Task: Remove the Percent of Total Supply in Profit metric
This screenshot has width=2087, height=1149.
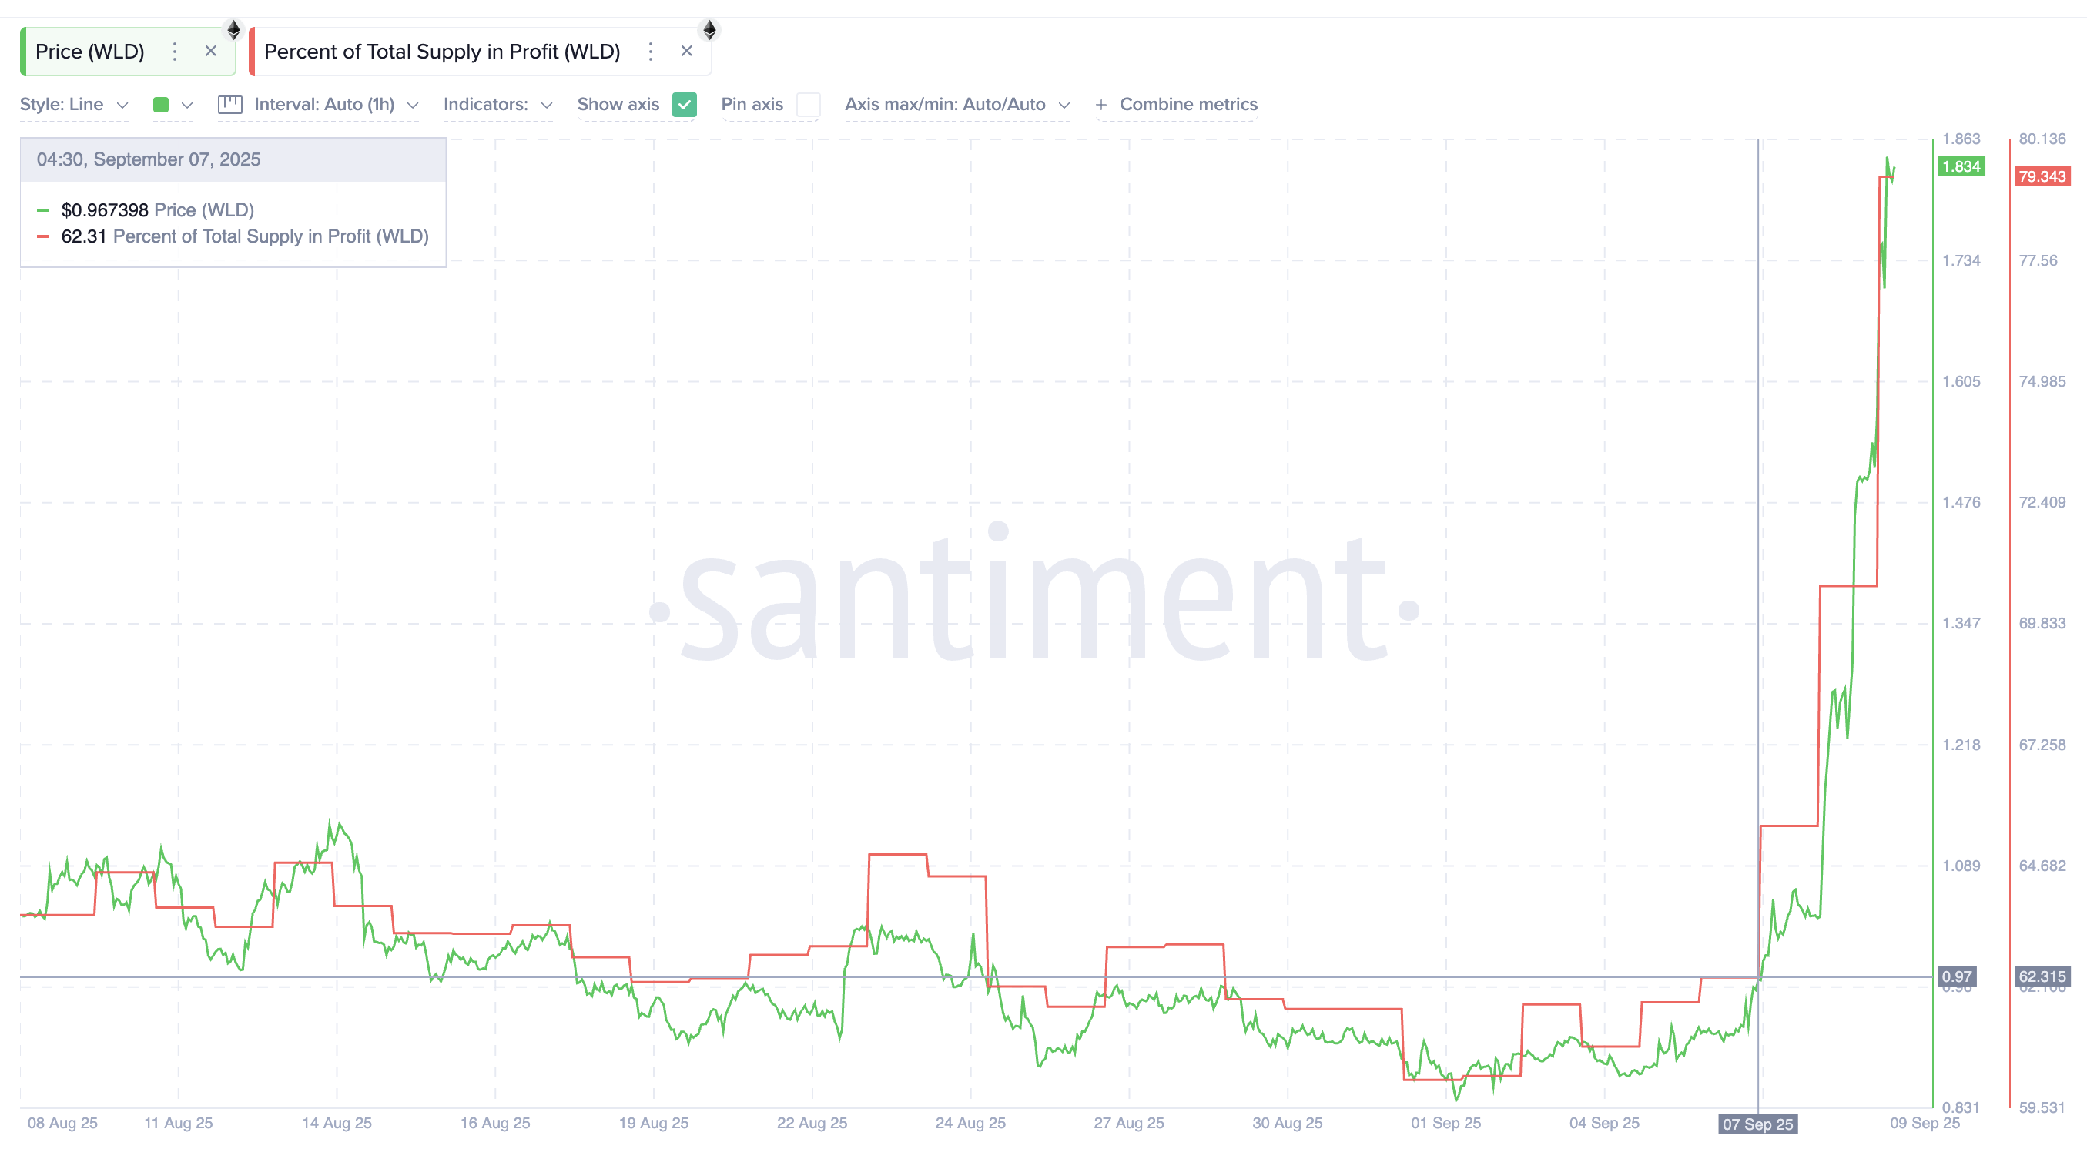Action: click(x=686, y=51)
